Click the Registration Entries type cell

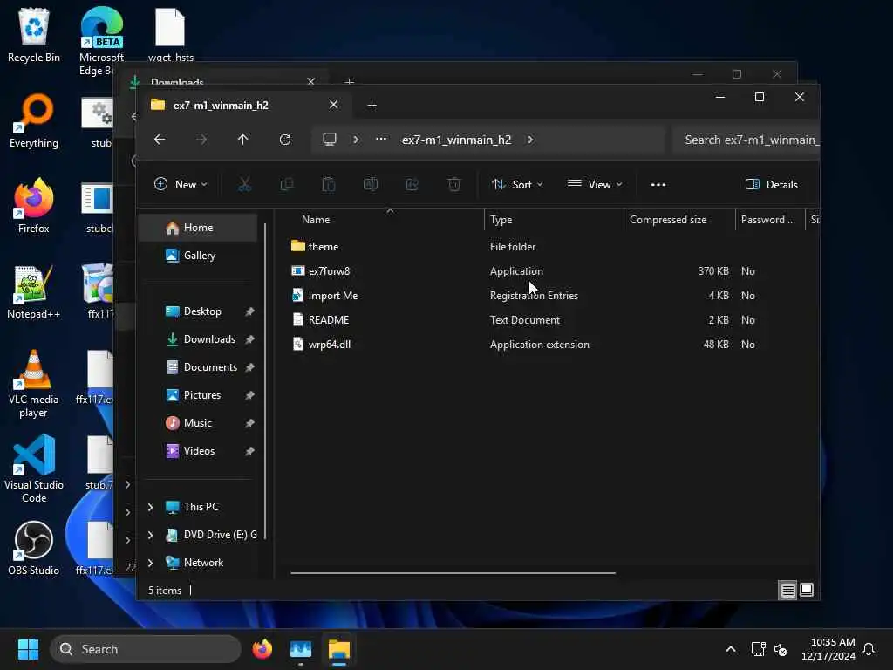534,295
